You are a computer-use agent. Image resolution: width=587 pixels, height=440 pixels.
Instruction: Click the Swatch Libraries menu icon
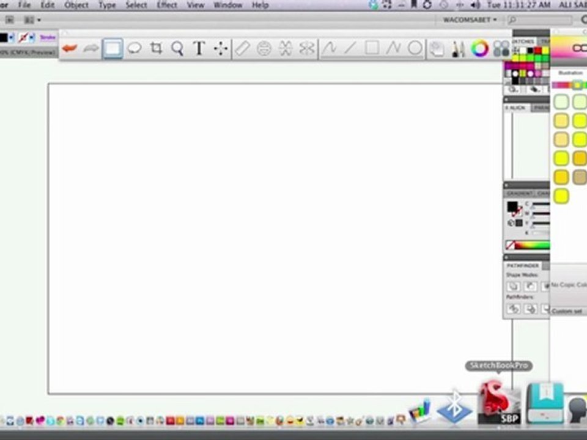pos(513,90)
